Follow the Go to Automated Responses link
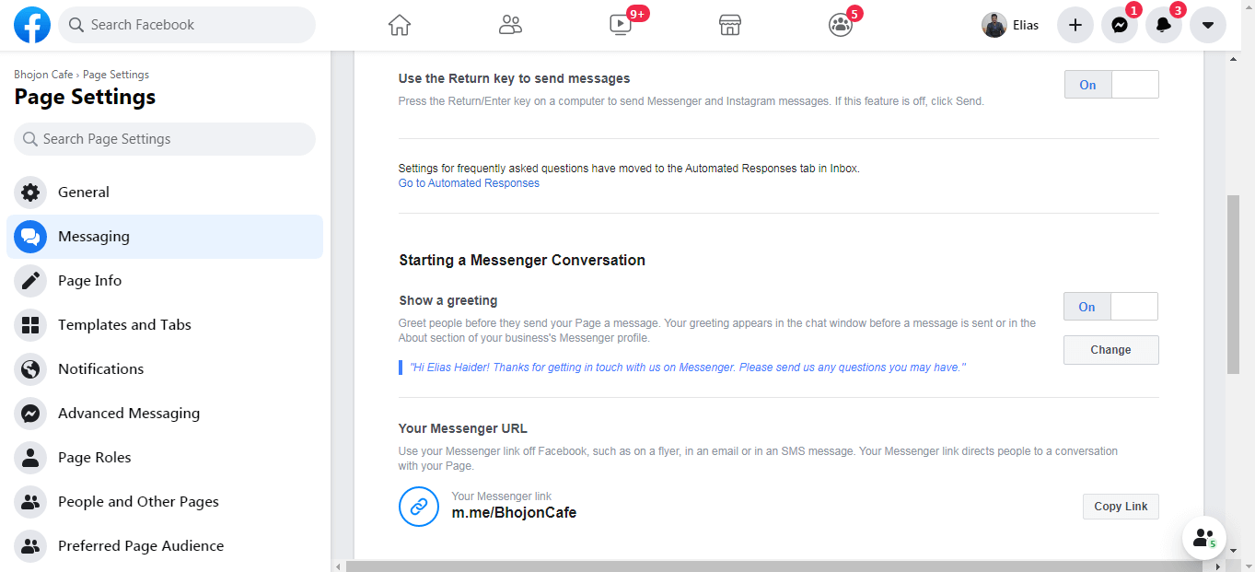 click(x=469, y=183)
